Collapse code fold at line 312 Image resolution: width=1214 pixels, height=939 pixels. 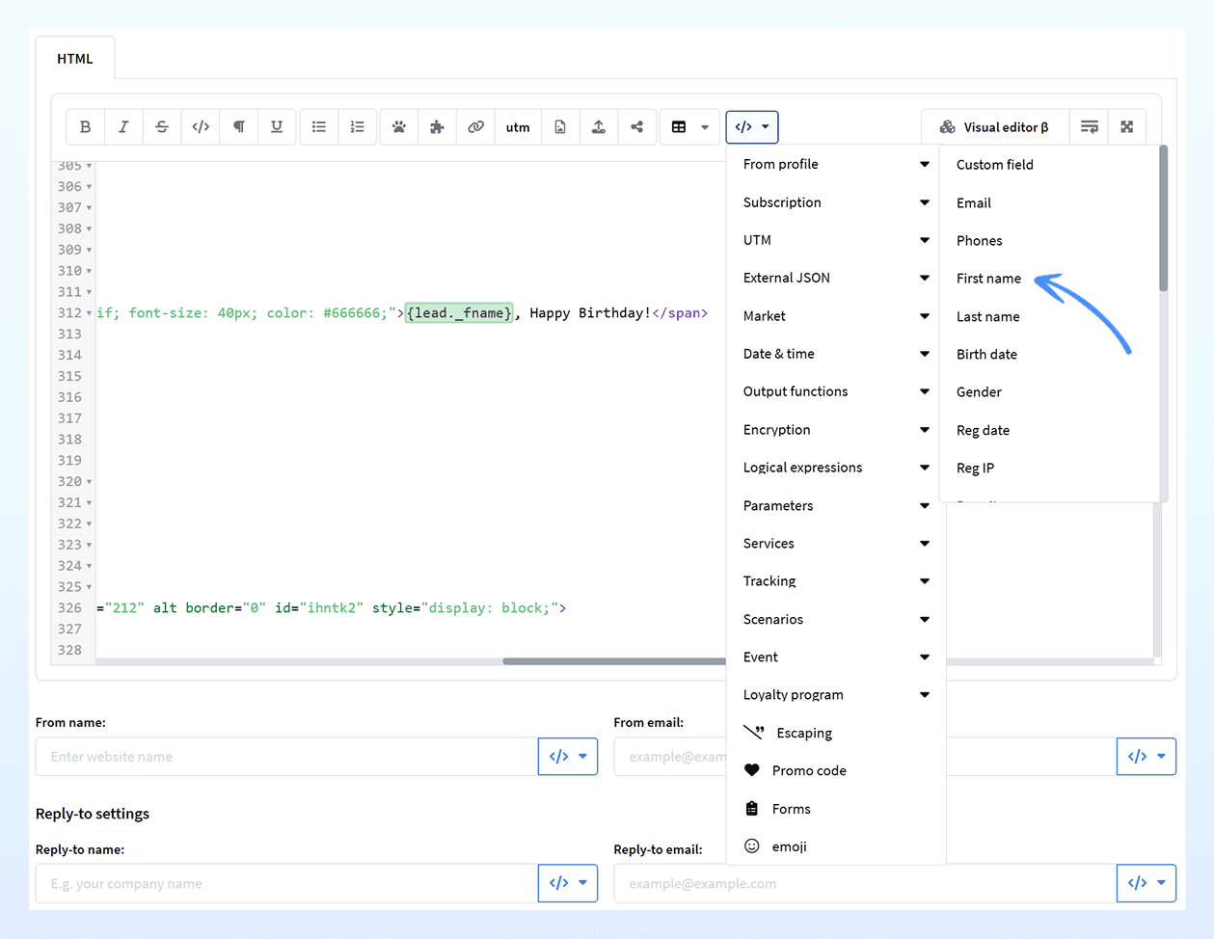pyautogui.click(x=89, y=313)
